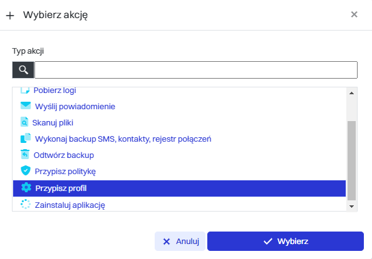Click the scrollbar down arrow in action list
372x259 pixels.
pos(351,207)
